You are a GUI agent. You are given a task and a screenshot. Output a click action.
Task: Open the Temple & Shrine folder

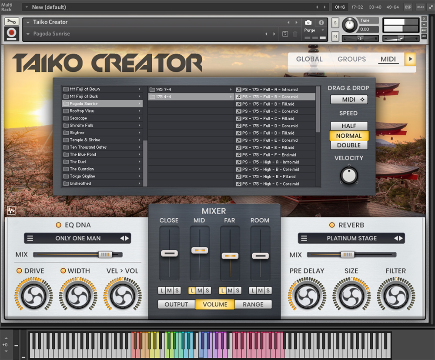[102, 140]
